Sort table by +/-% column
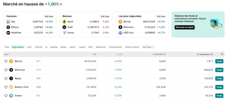The height and width of the screenshot is (101, 228). coord(119,54)
